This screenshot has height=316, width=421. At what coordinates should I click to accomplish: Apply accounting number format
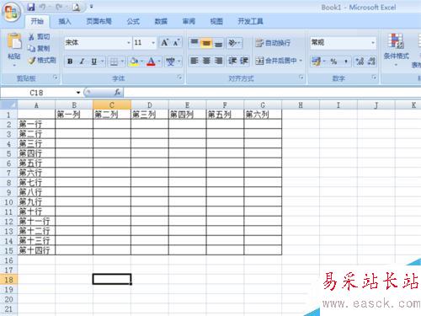click(x=316, y=62)
